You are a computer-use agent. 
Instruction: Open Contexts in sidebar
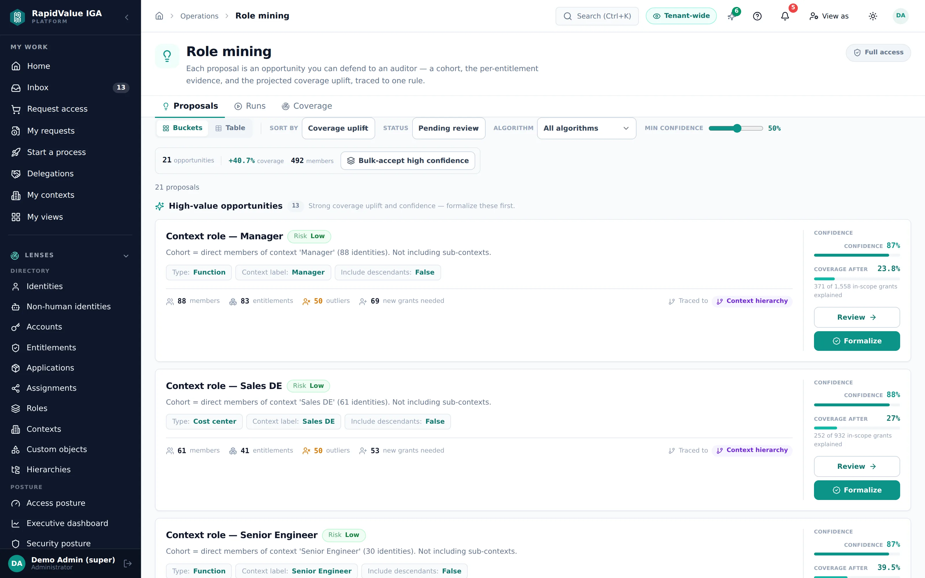[x=70, y=429]
